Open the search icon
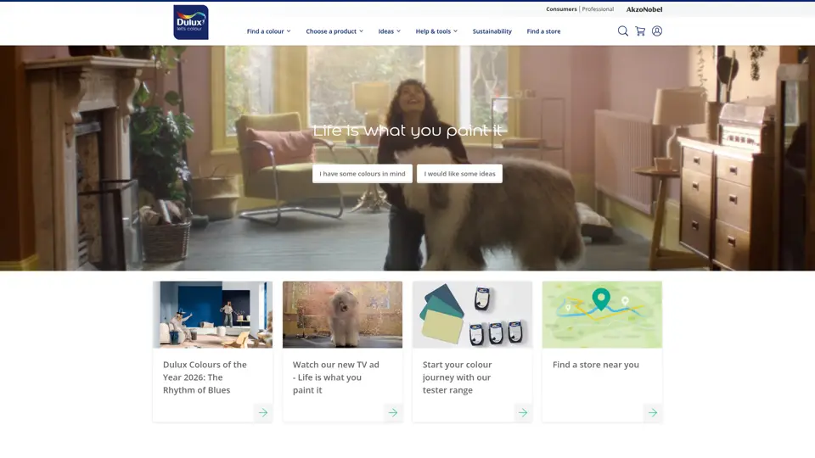 point(622,31)
